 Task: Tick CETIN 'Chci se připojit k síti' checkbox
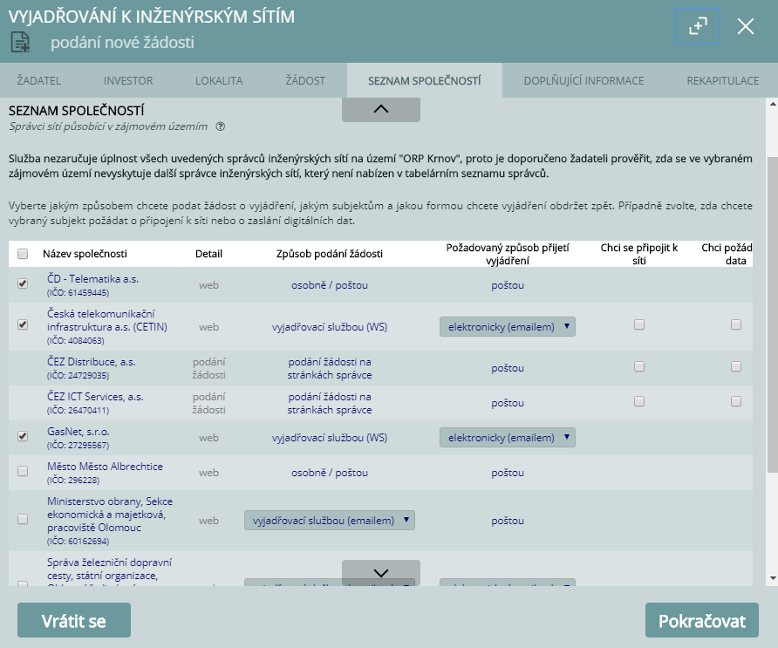click(639, 324)
